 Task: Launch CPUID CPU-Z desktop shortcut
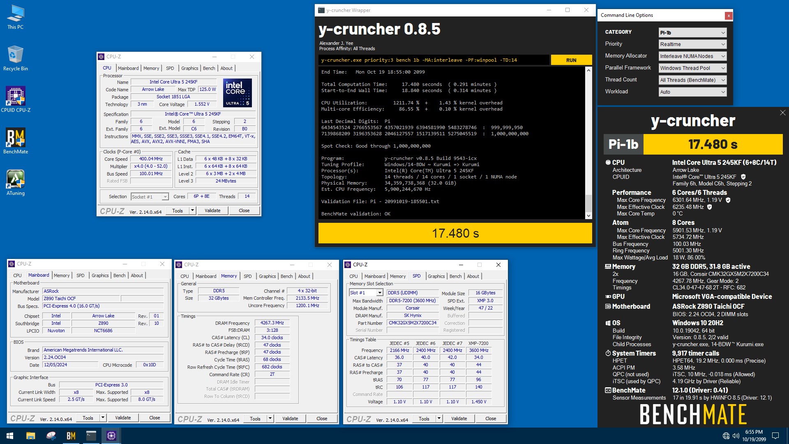point(16,99)
